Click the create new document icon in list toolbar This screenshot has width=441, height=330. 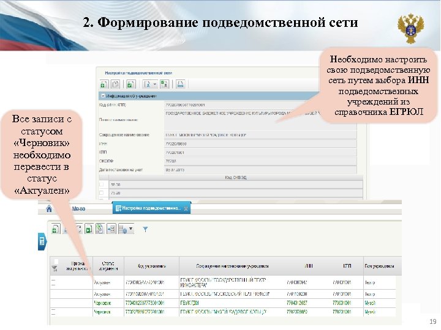[x=56, y=229]
